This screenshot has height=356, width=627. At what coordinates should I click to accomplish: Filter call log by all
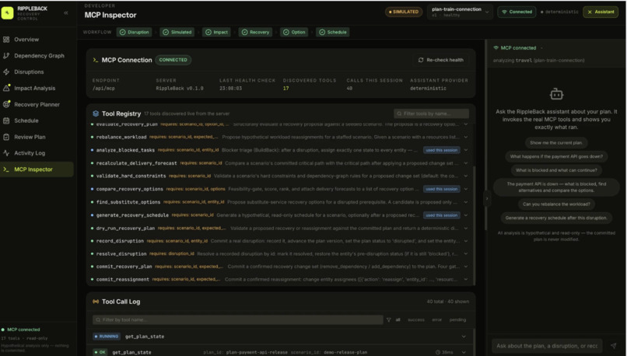pyautogui.click(x=398, y=319)
